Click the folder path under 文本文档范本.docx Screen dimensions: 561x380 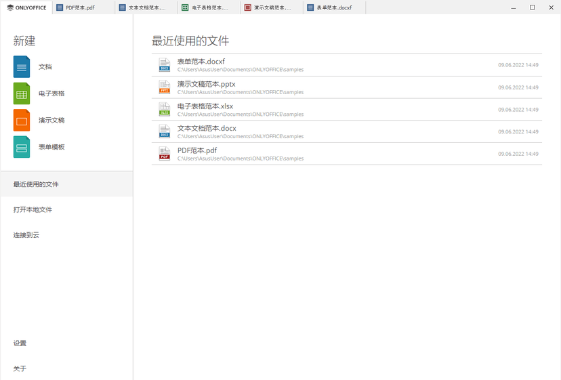(241, 136)
